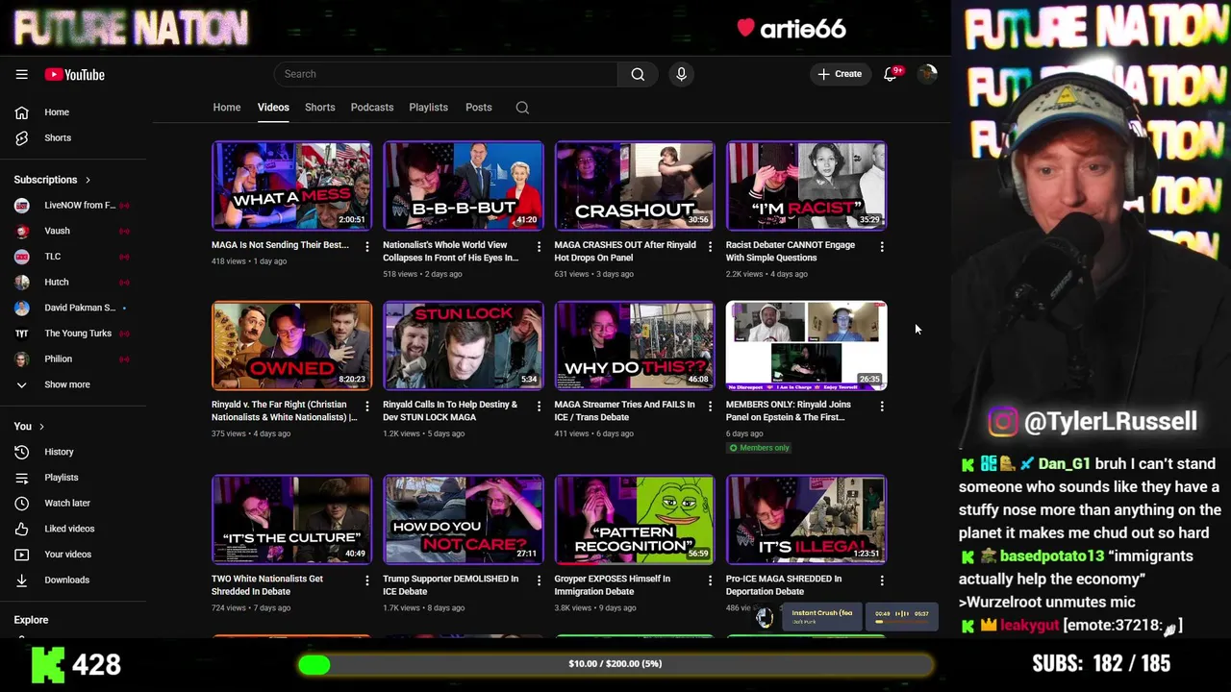The width and height of the screenshot is (1231, 692).
Task: Open Liked videos in sidebar
Action: pyautogui.click(x=73, y=529)
